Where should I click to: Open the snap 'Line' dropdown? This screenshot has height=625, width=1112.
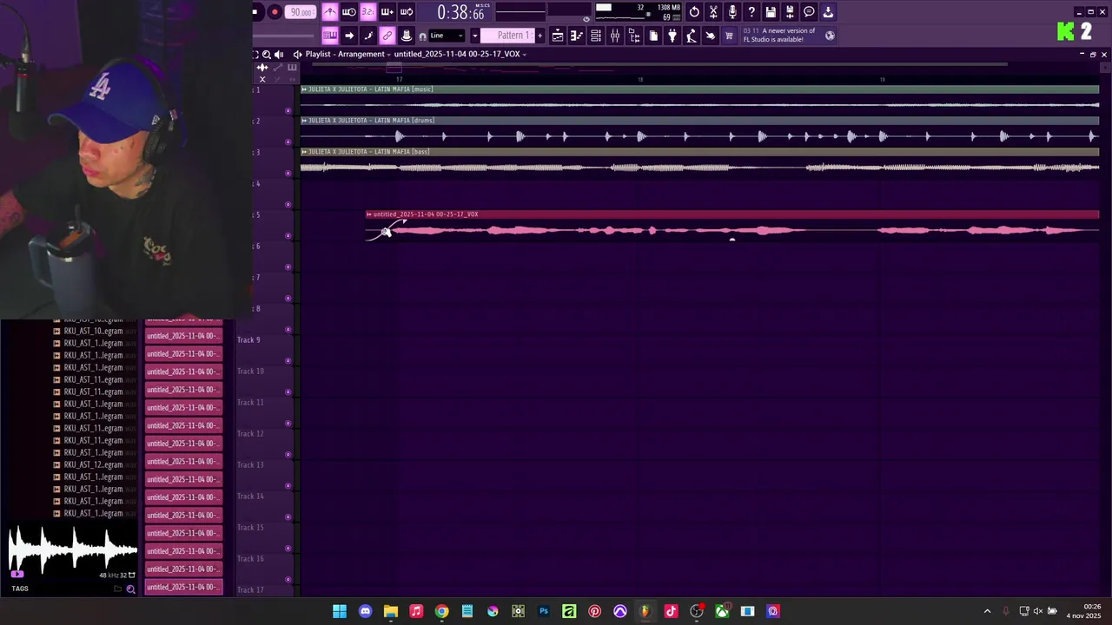tap(447, 36)
